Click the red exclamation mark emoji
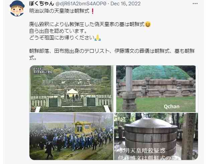The image size is (206, 164). point(93,11)
